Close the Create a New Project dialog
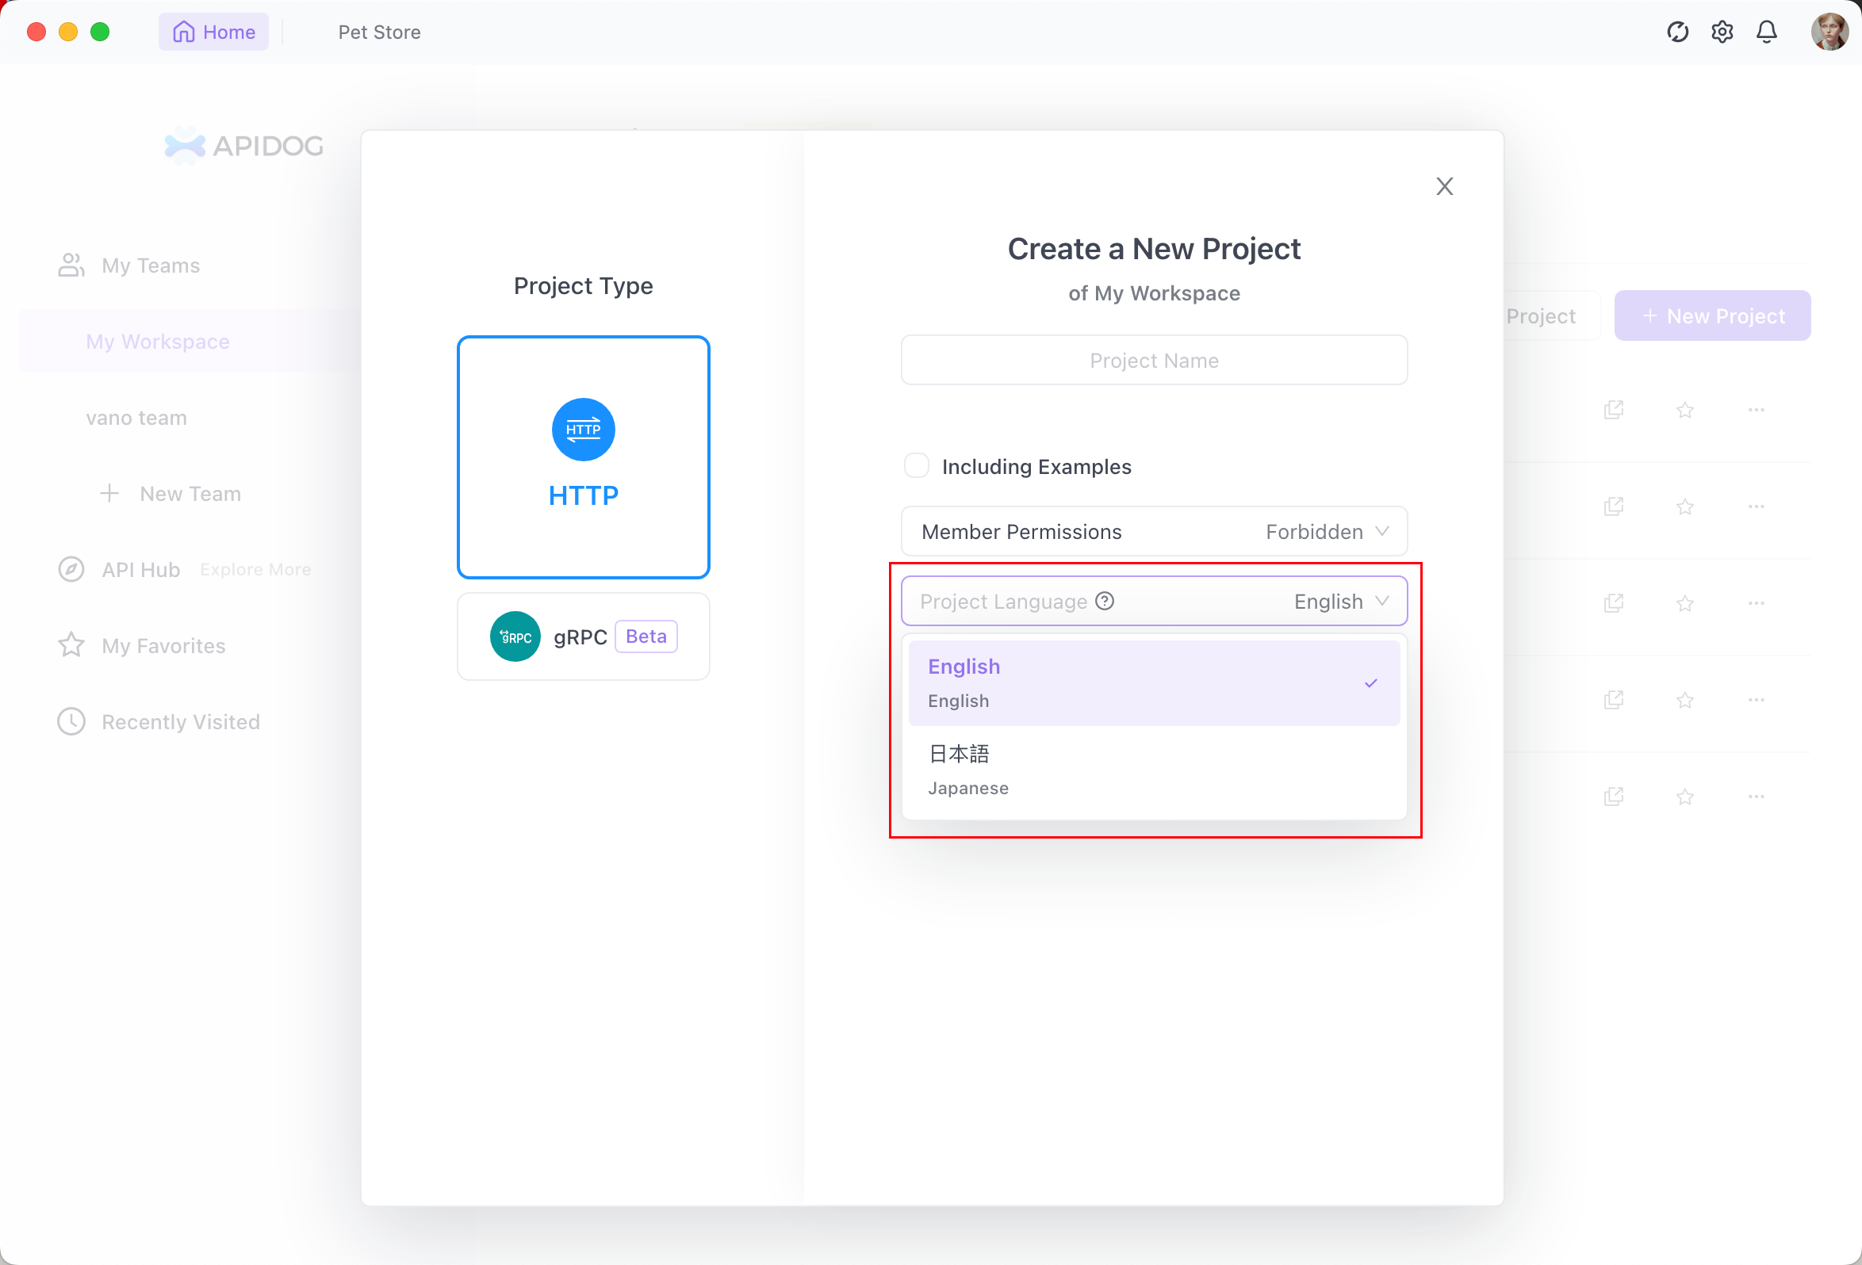 point(1445,186)
